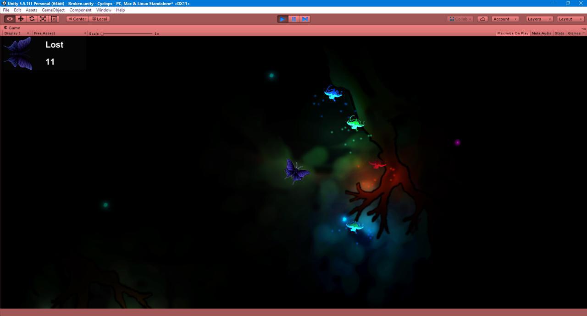Pause the running game

(x=293, y=19)
